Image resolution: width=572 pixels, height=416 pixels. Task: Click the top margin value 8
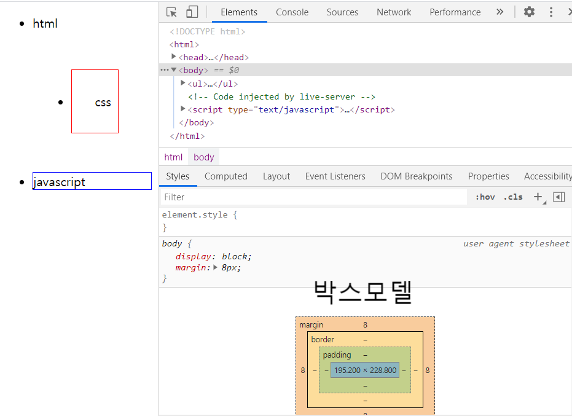(365, 325)
